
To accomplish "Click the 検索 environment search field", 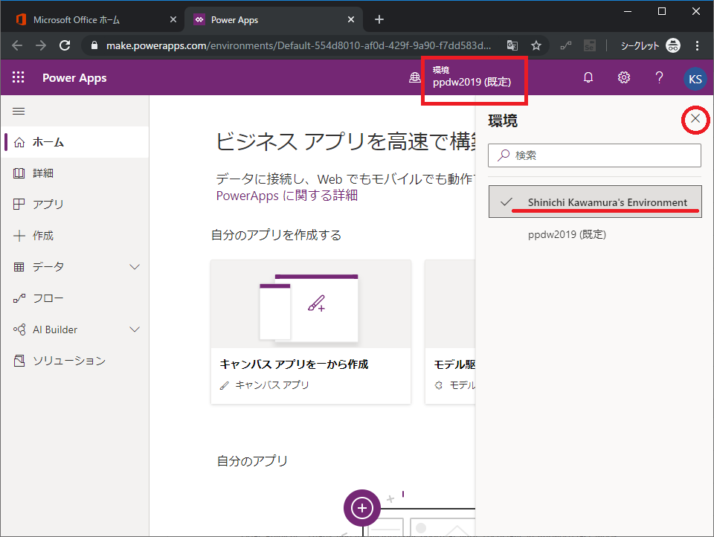I will pyautogui.click(x=595, y=155).
